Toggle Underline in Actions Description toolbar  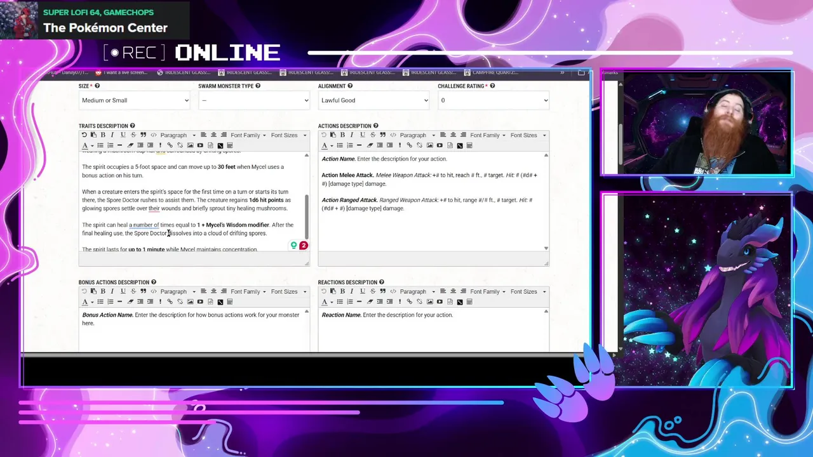(362, 135)
